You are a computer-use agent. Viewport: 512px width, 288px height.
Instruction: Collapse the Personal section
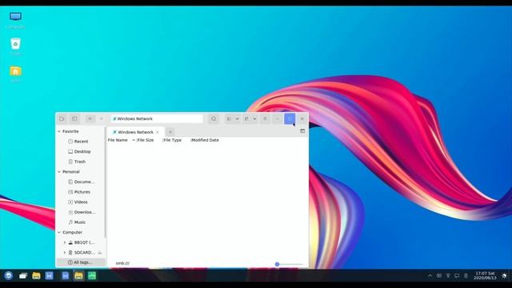[59, 172]
